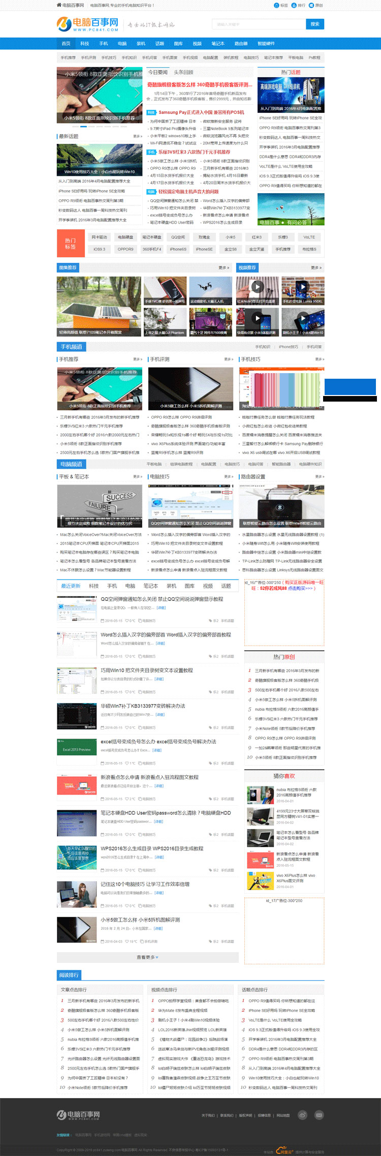Click the blue 搜索 button
381x1156 pixels.
click(315, 24)
